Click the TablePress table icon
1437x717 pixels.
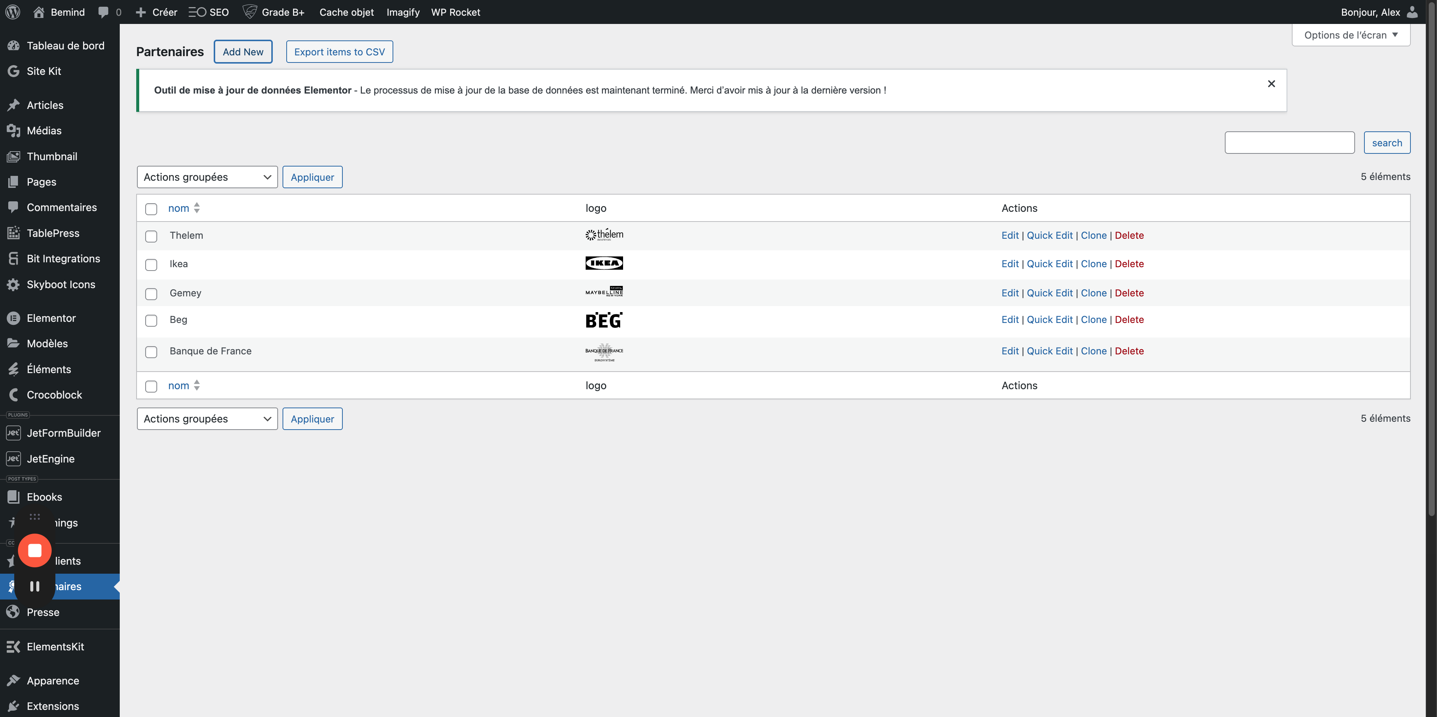[x=13, y=233]
